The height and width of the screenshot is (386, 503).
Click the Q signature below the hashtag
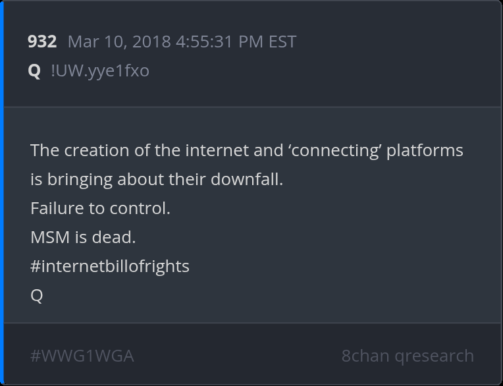37,295
